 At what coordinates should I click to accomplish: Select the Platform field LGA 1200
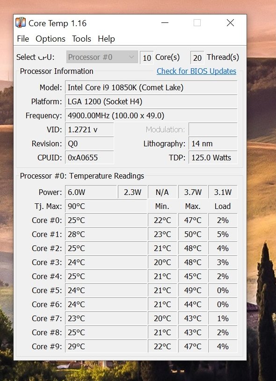[x=151, y=101]
